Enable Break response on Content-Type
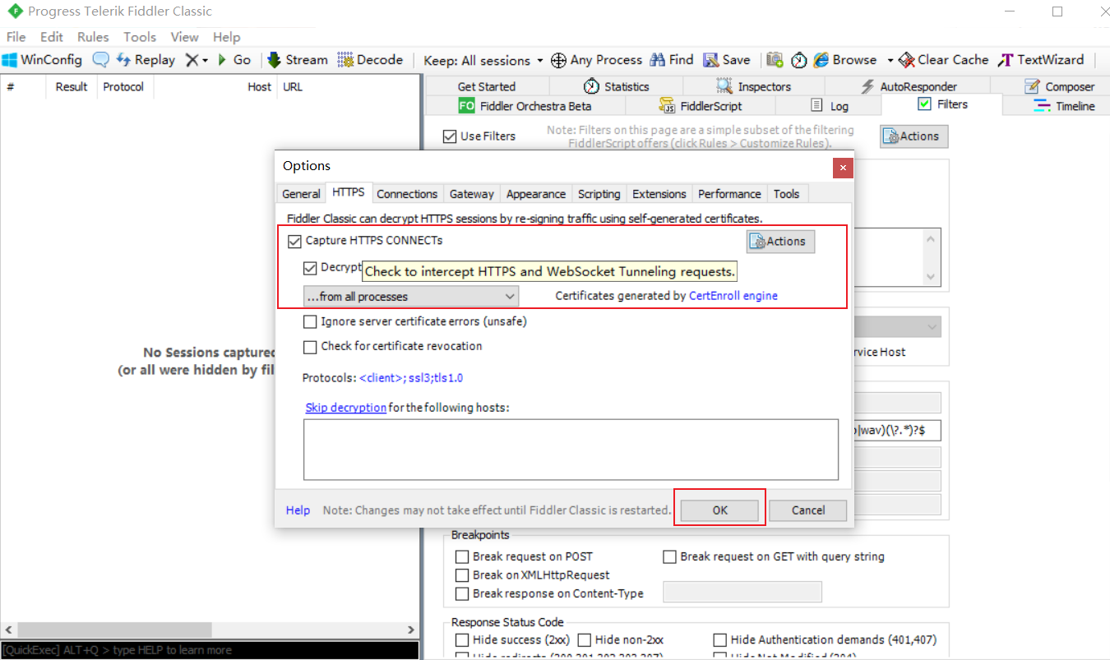The width and height of the screenshot is (1110, 660). click(463, 593)
